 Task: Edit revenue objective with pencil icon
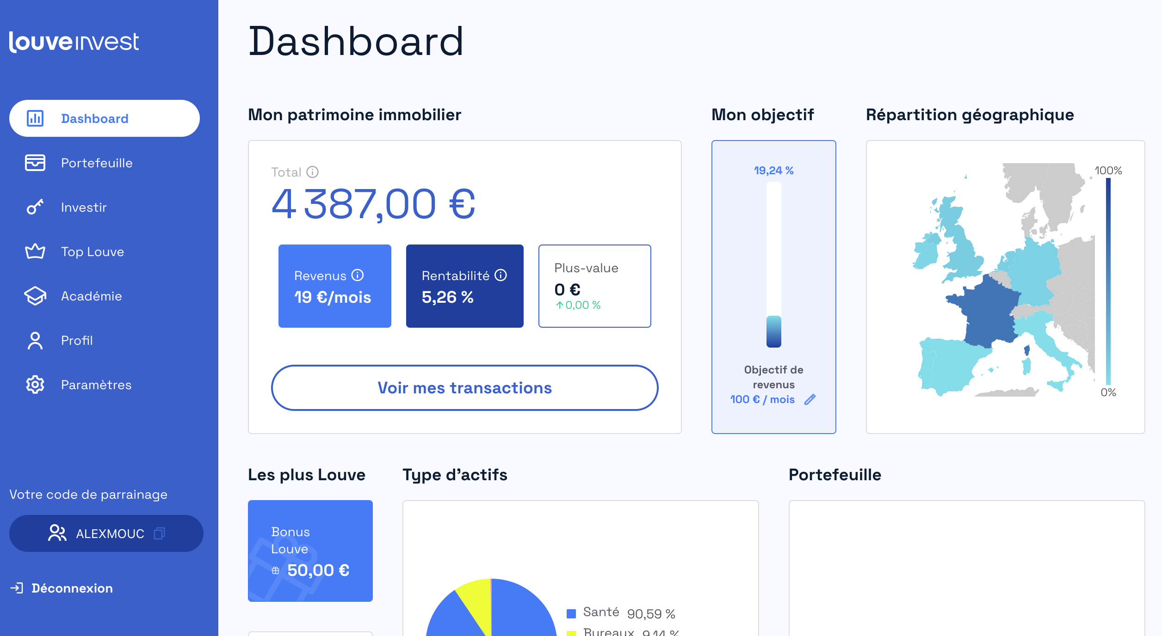[x=810, y=399]
